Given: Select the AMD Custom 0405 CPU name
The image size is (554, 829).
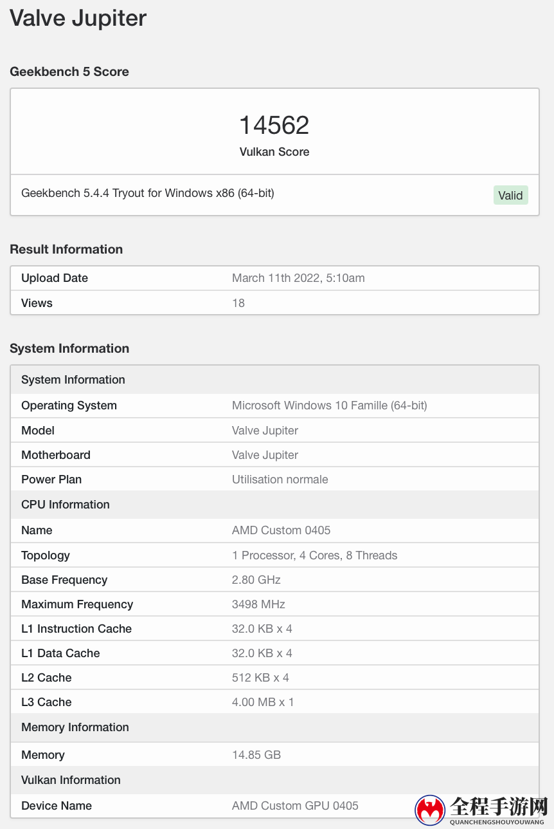Looking at the screenshot, I should click(x=281, y=530).
